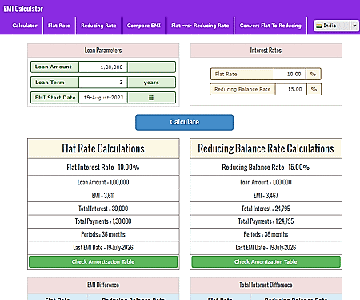This screenshot has width=360, height=300.
Task: Click the Reducing Balance Rate Calculations heading
Action: coord(266,148)
